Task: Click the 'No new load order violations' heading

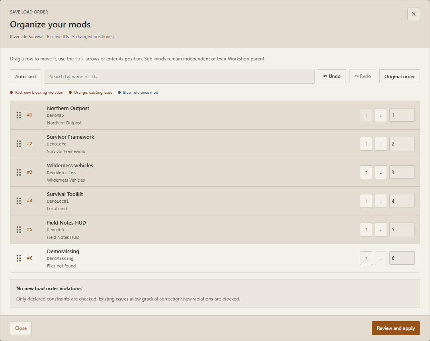Action: (x=49, y=289)
